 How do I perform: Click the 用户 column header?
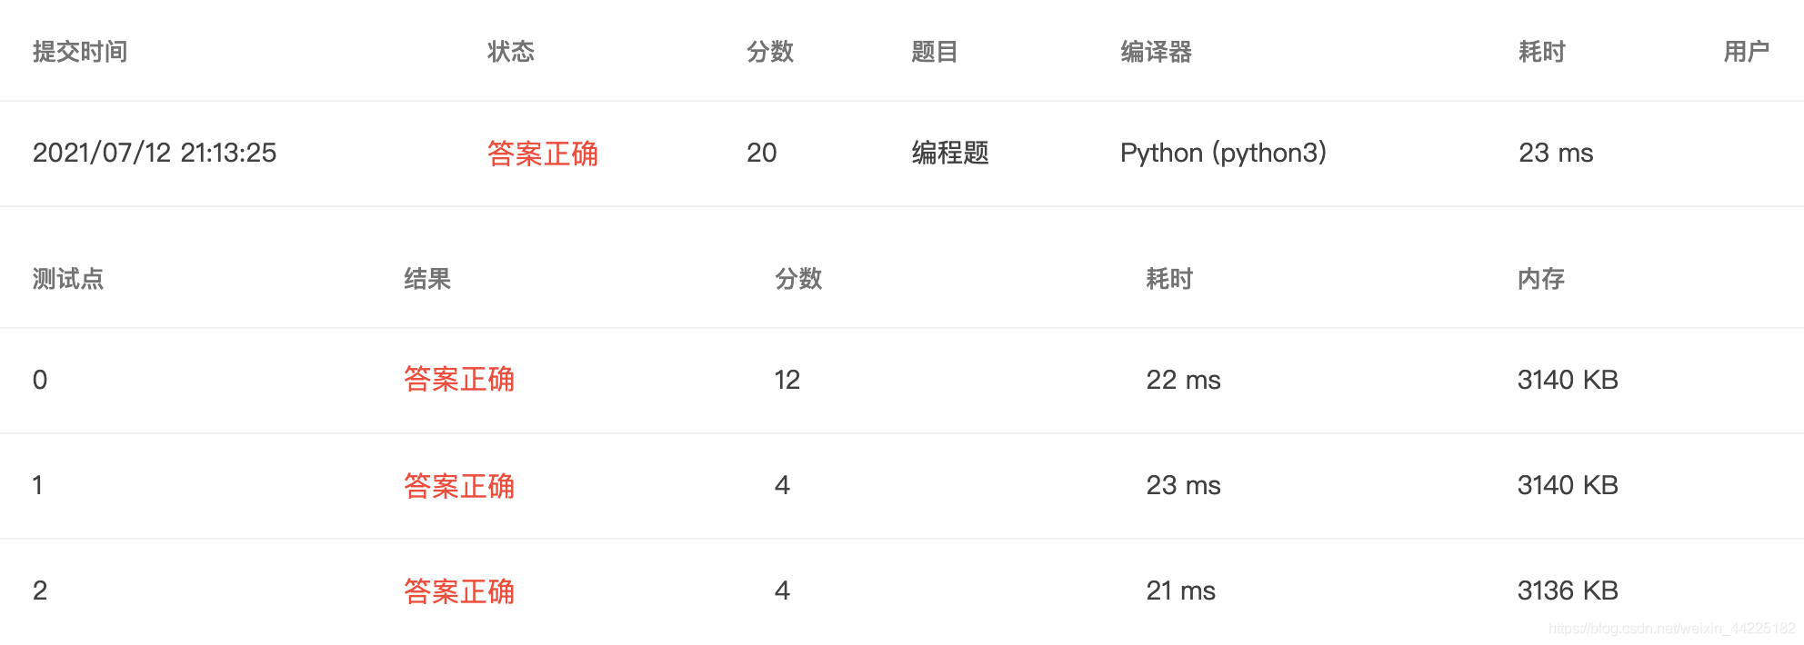1747,52
